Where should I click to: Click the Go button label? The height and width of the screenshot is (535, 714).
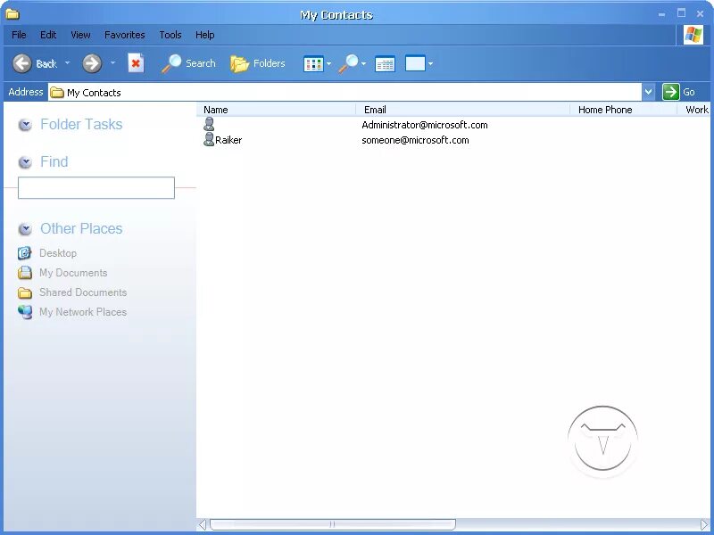688,93
